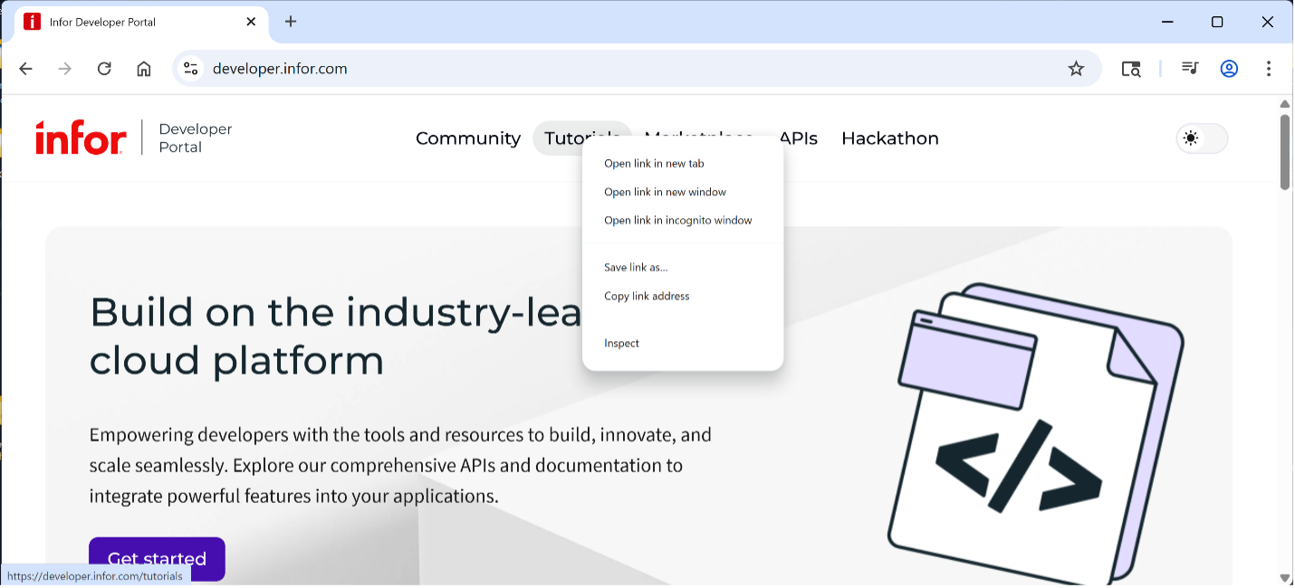Select Copy link address
This screenshot has width=1295, height=588.
[x=647, y=297]
